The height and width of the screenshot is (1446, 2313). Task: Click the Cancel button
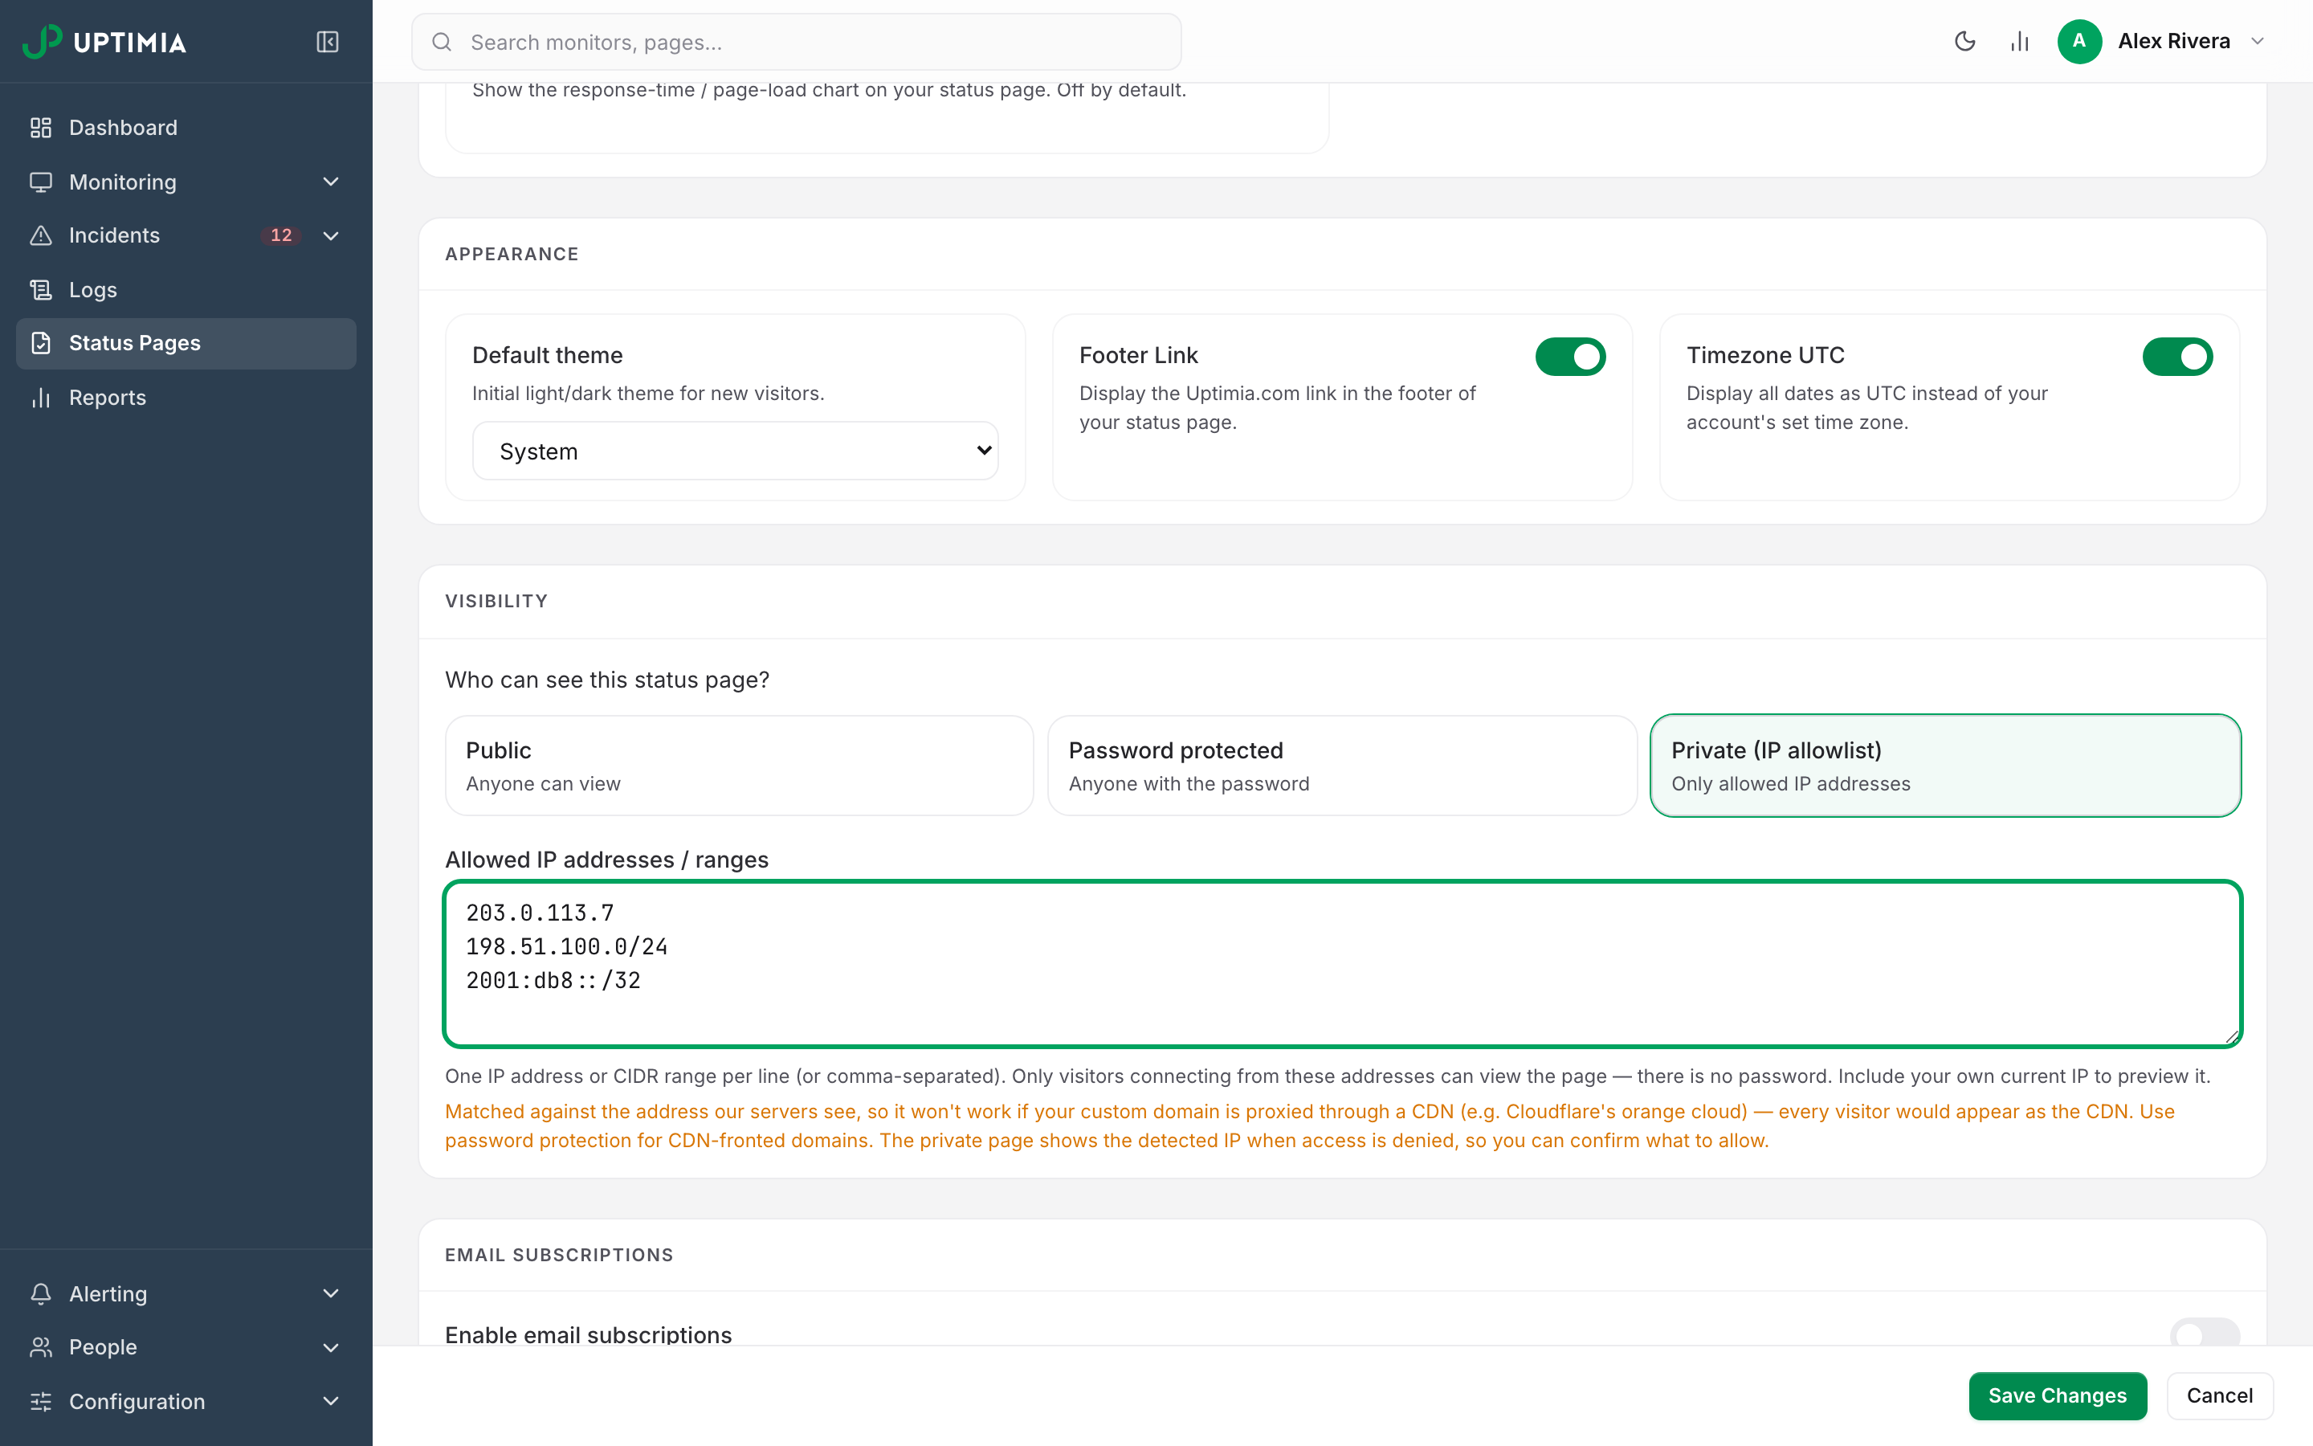[x=2219, y=1396]
